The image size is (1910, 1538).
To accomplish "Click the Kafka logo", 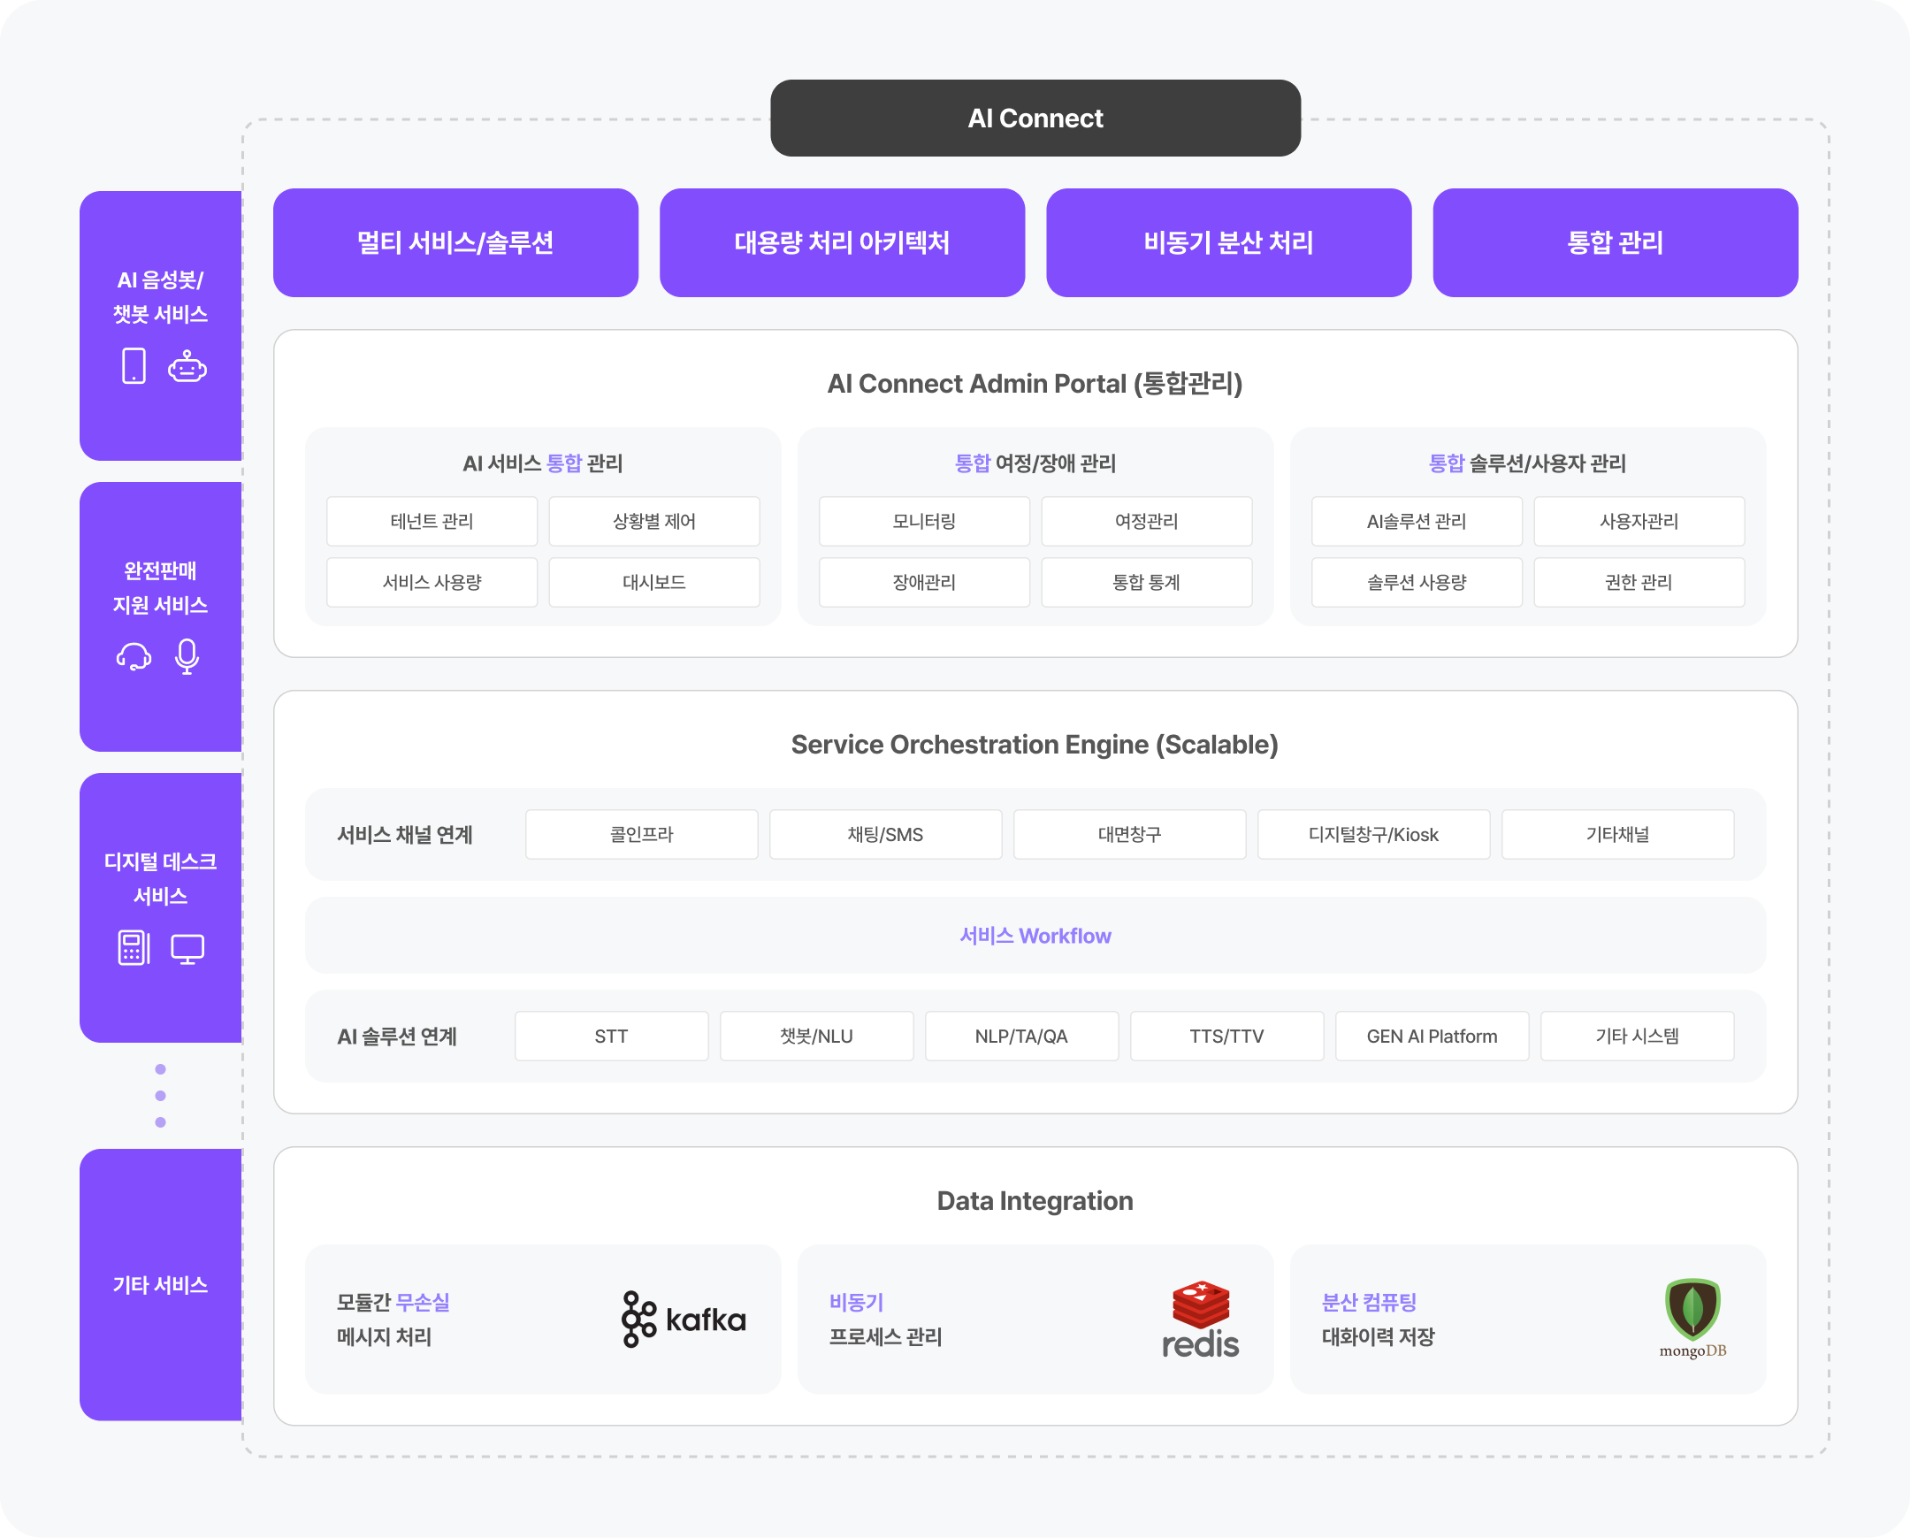I will click(683, 1320).
